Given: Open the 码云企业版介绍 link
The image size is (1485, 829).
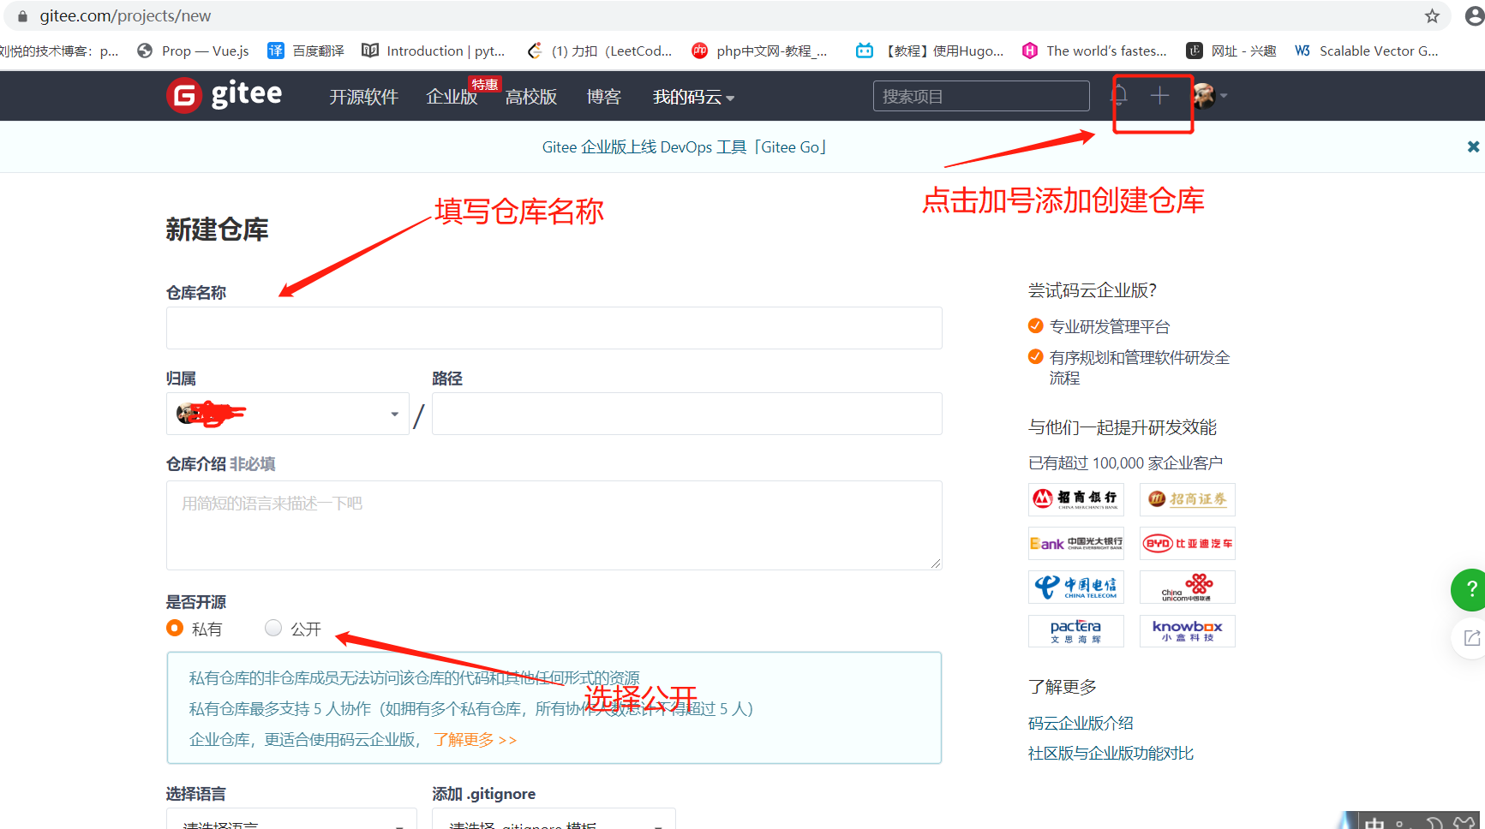Looking at the screenshot, I should (1080, 722).
